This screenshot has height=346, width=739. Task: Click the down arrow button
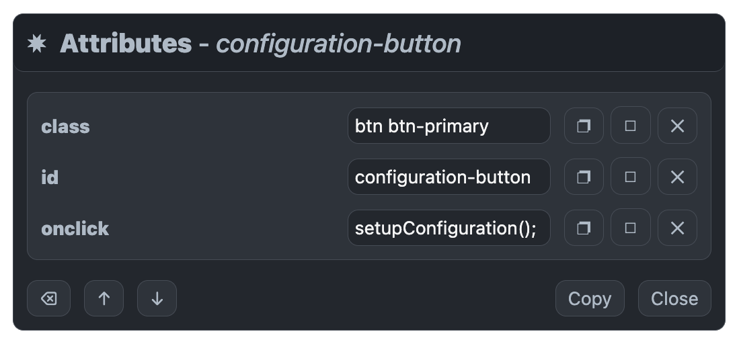point(157,298)
